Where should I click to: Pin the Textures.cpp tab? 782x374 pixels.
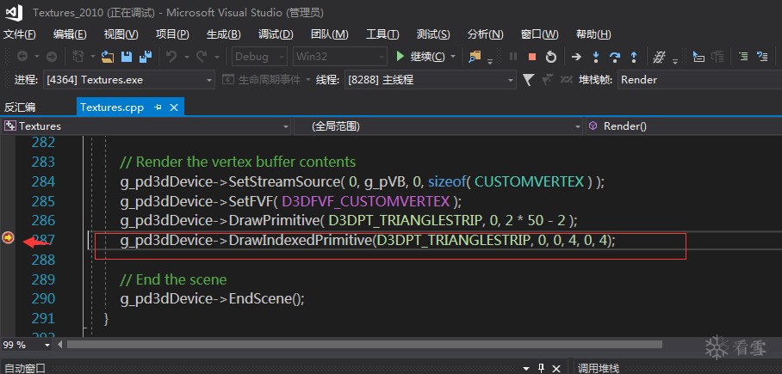click(158, 107)
